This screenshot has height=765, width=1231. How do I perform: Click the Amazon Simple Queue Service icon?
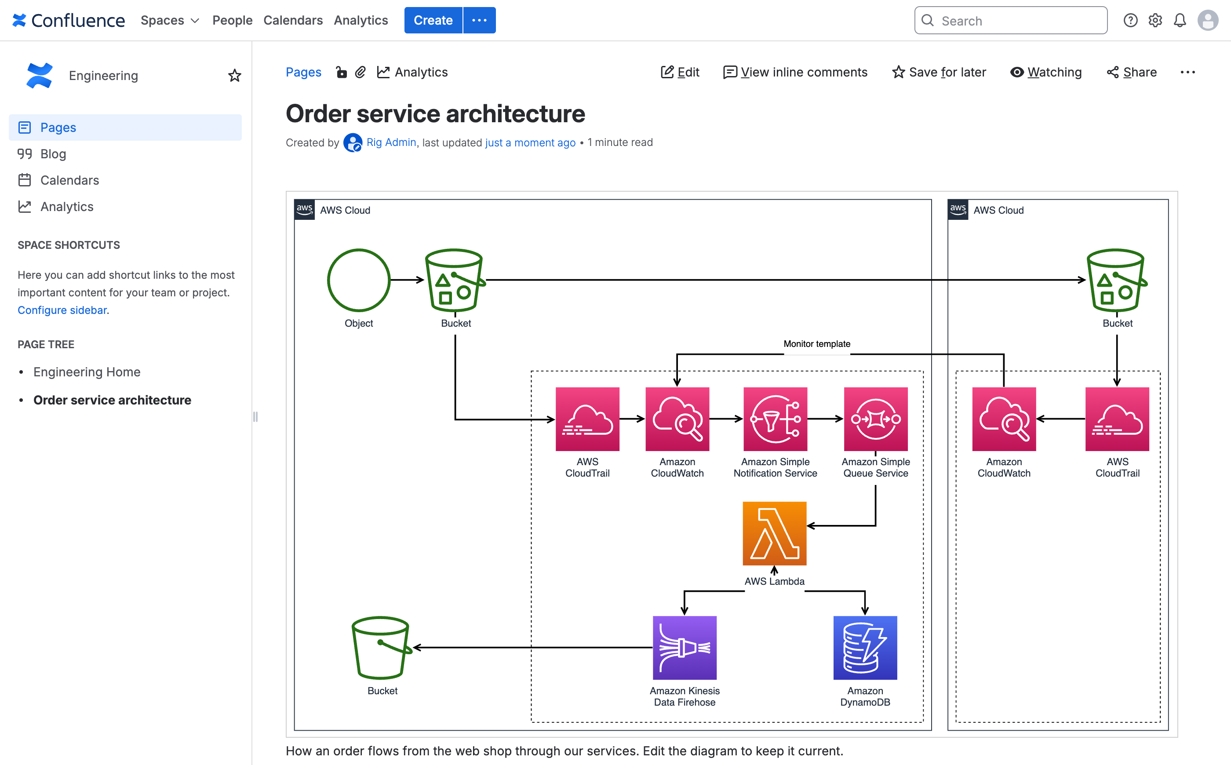(875, 419)
